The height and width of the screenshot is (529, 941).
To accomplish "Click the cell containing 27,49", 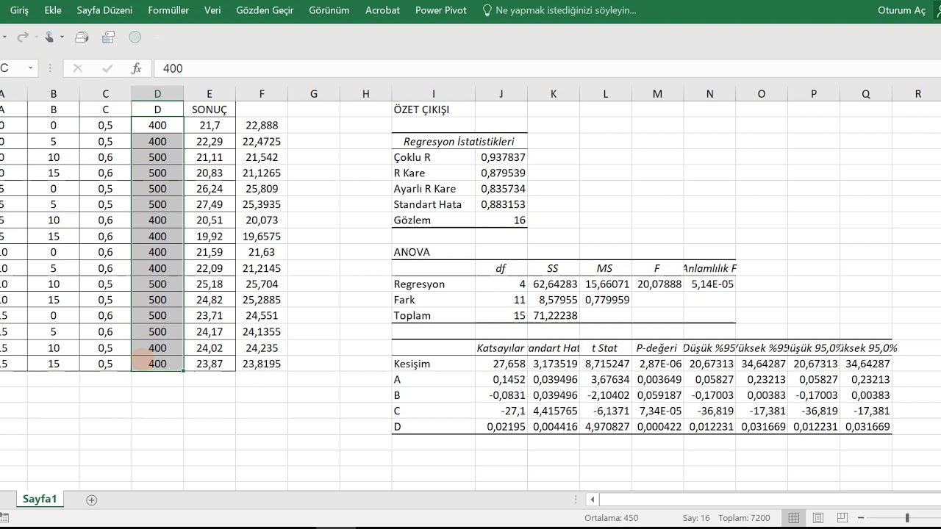I will [210, 204].
